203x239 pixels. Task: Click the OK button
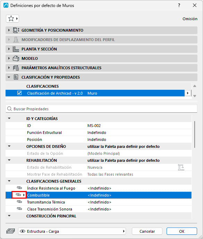(x=182, y=231)
